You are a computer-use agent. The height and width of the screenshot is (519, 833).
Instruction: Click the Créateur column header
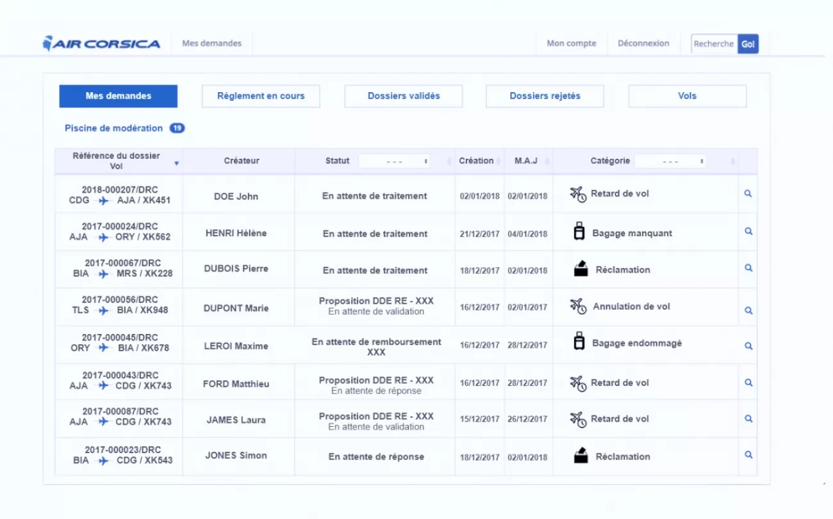[x=242, y=161]
